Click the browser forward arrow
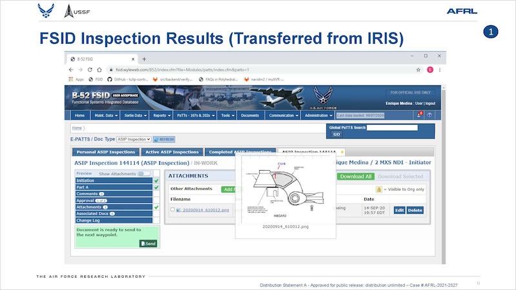The height and width of the screenshot is (290, 516). click(x=80, y=70)
